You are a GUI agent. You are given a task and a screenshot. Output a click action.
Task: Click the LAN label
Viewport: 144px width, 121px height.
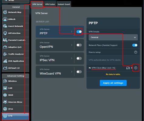click(10, 88)
